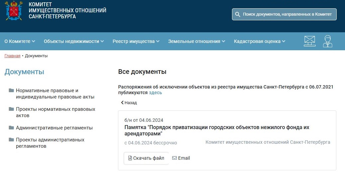Viewport: 345px width, 179px height.
Task: Go back with the Назад link
Action: click(x=129, y=102)
